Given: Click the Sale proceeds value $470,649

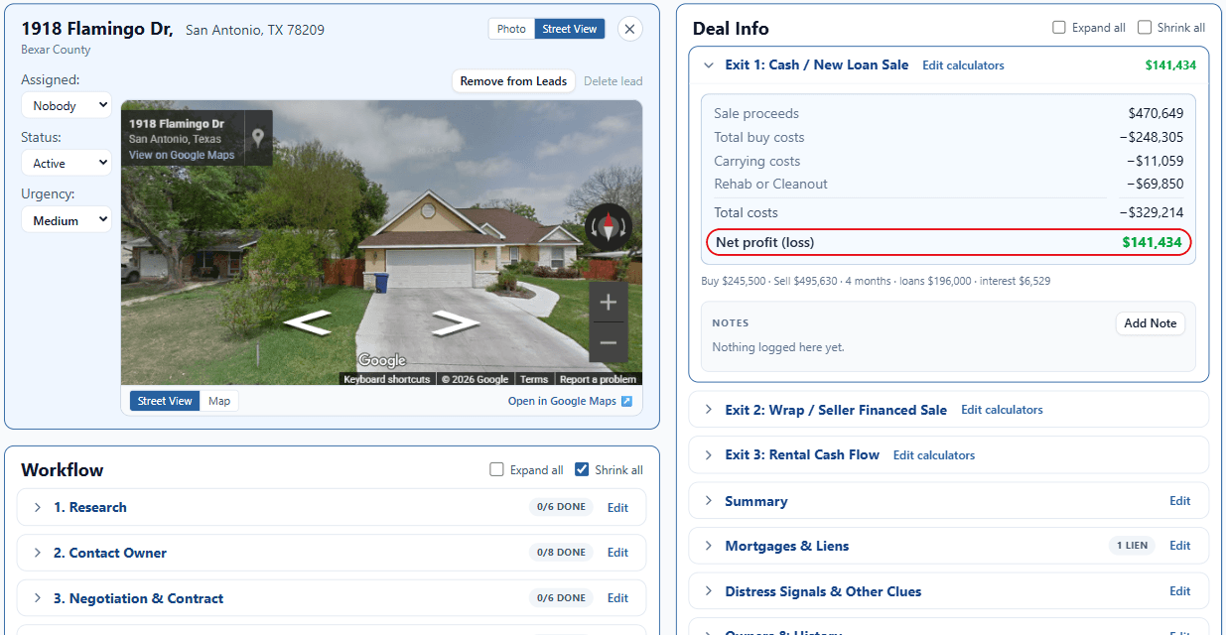Looking at the screenshot, I should click(x=1156, y=114).
